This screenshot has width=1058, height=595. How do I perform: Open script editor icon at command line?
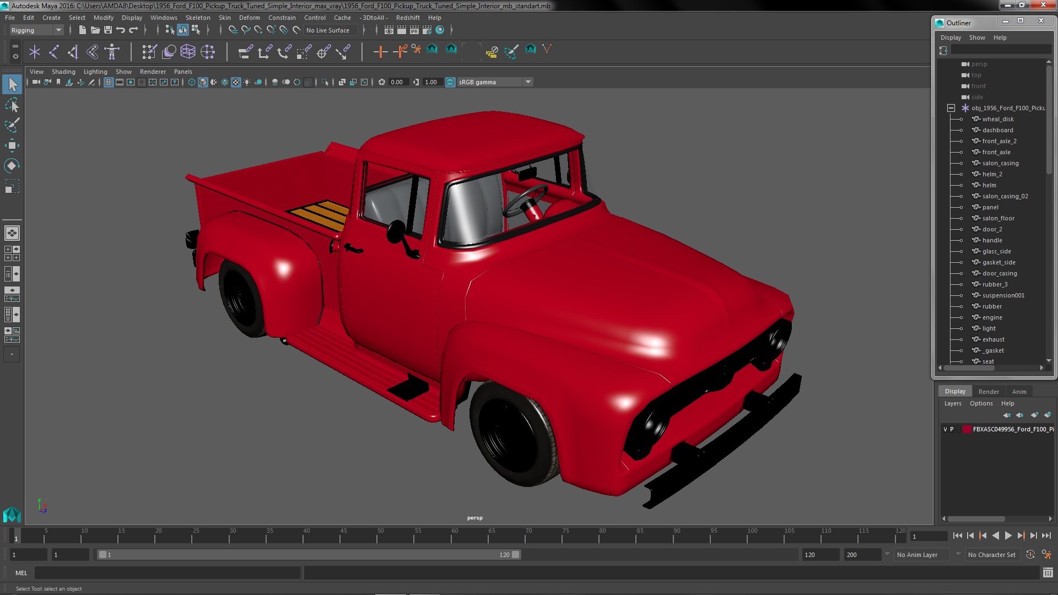tap(1048, 573)
